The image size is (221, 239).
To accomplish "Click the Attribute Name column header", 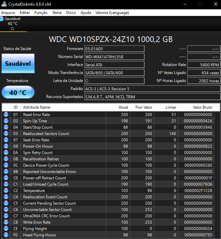I will 63,107.
